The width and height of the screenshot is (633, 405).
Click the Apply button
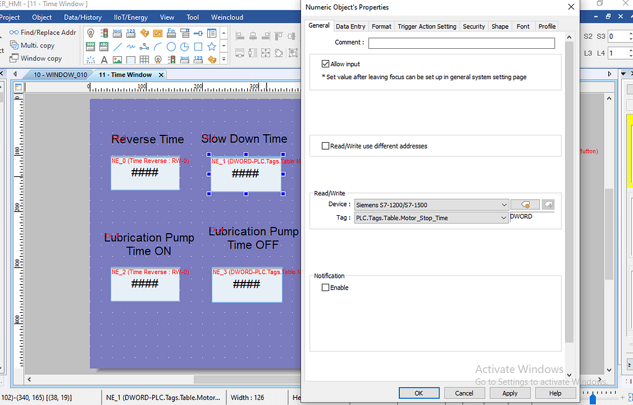509,393
